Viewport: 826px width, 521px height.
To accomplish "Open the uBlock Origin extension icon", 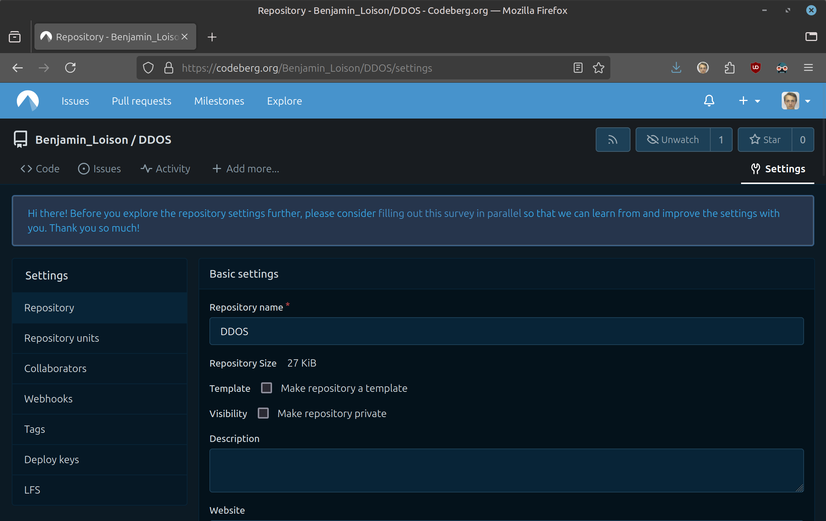I will 755,68.
